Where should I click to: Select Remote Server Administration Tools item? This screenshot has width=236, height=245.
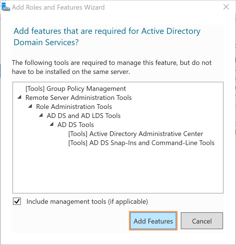79,98
